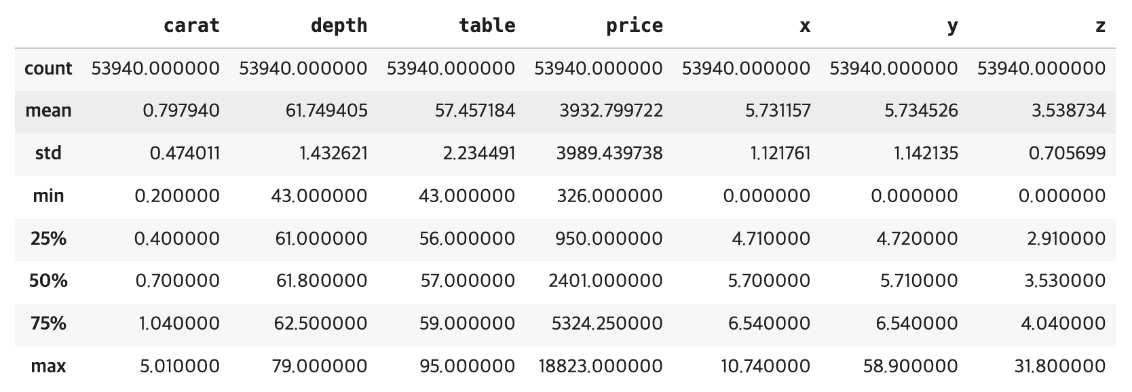Click the carat column header
Viewport: 1132px width, 392px height.
[191, 26]
